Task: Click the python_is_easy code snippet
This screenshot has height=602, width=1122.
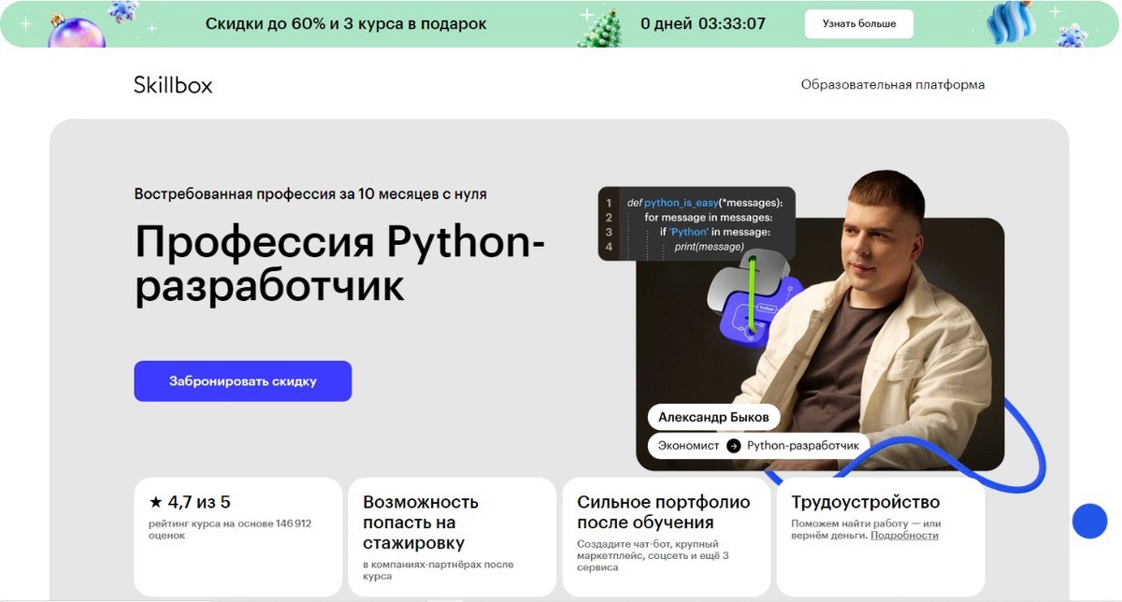Action: click(x=697, y=224)
